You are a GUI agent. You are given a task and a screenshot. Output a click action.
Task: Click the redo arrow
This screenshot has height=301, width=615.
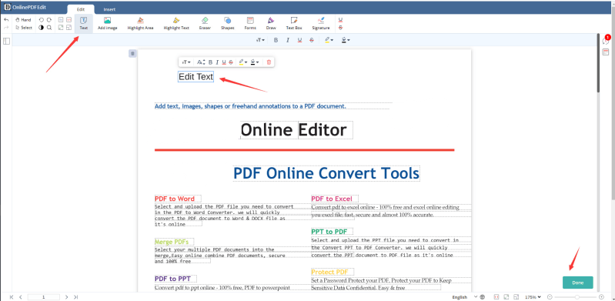click(x=6, y=28)
